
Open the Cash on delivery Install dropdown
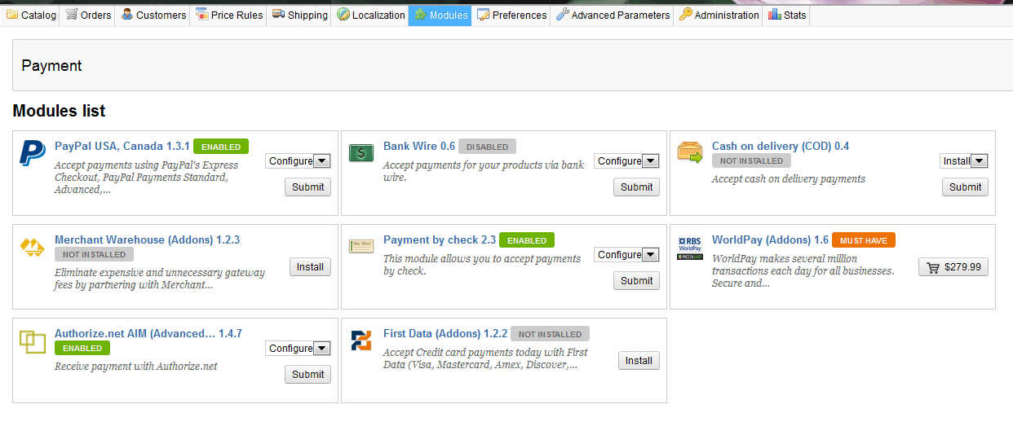pyautogui.click(x=964, y=161)
